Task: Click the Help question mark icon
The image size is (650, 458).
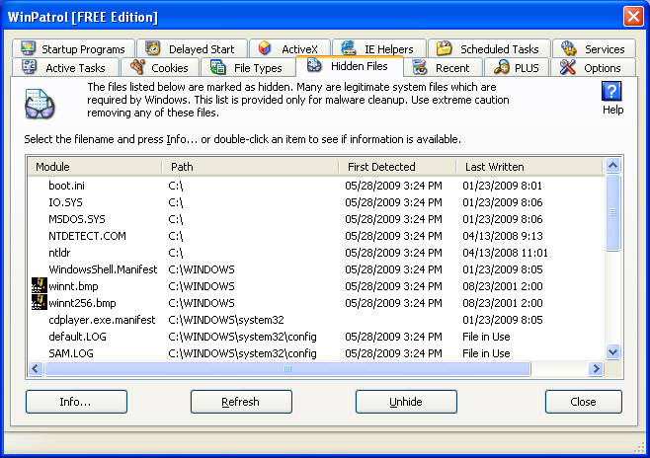Action: click(x=612, y=92)
